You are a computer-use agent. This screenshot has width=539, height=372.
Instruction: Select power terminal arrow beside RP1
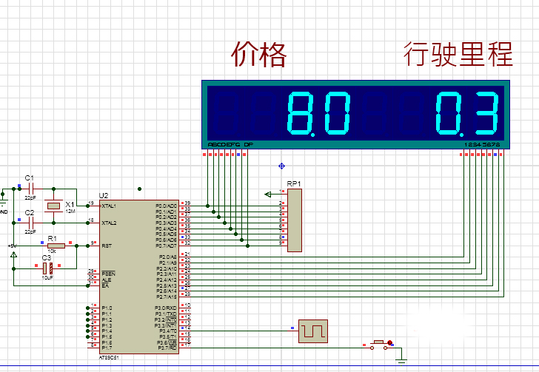click(x=268, y=195)
